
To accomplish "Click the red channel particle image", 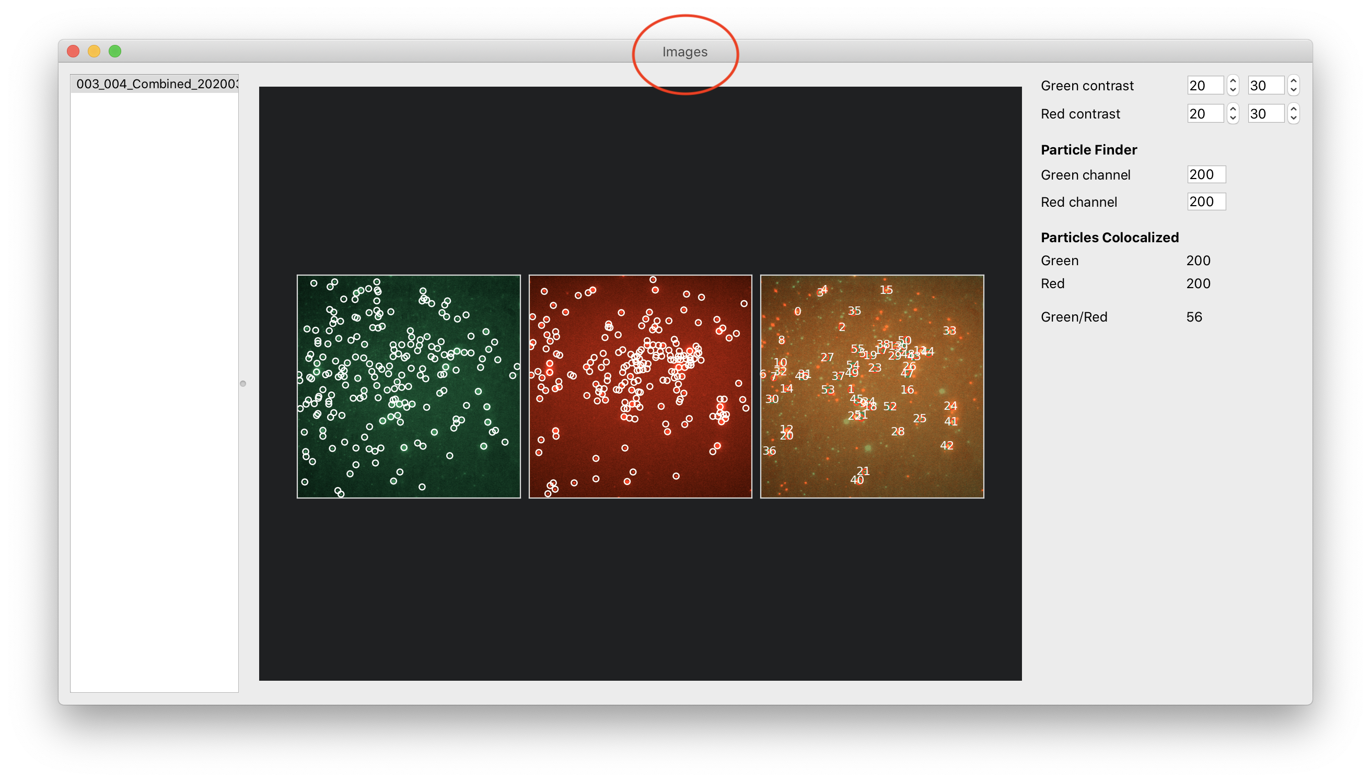I will click(640, 387).
